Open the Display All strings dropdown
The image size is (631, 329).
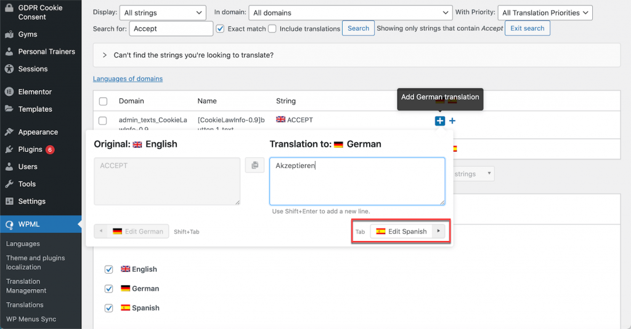[x=163, y=13]
